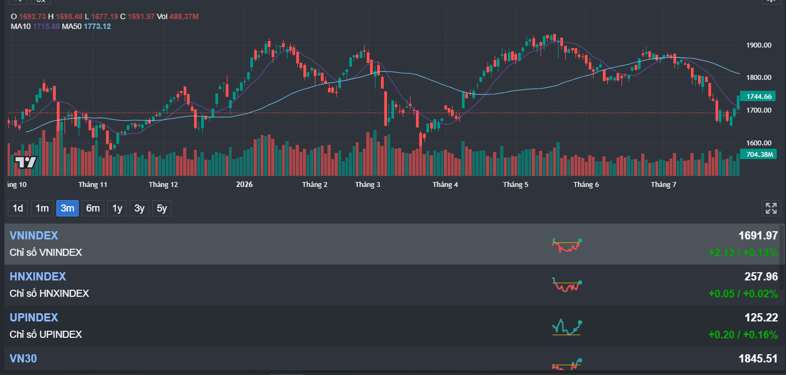Open the HNXINDEX index link

coord(38,277)
